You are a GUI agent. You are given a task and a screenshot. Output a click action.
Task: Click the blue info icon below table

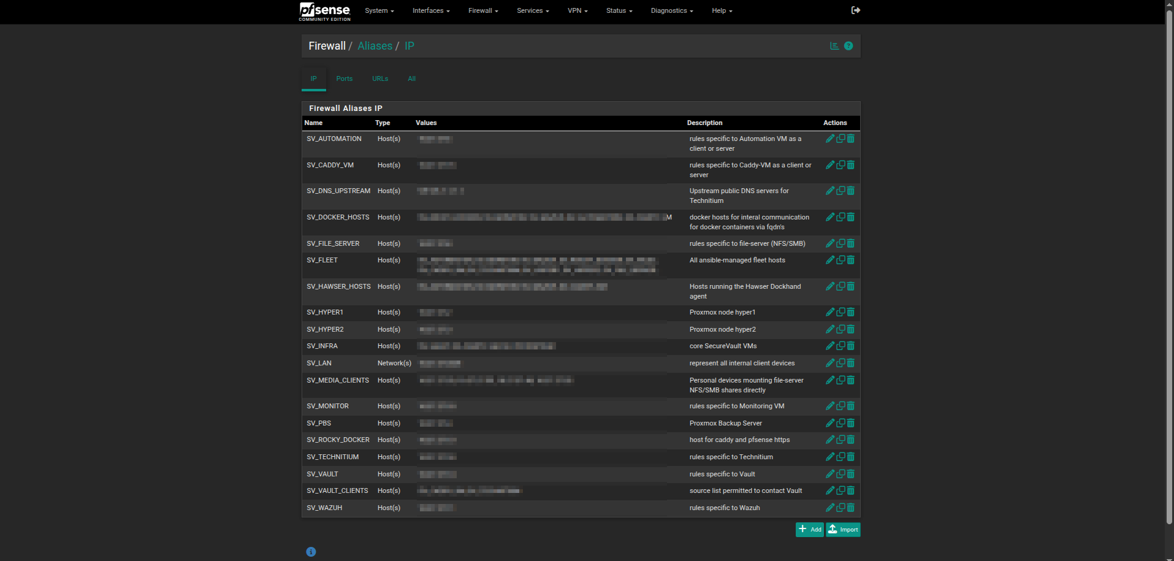(311, 552)
